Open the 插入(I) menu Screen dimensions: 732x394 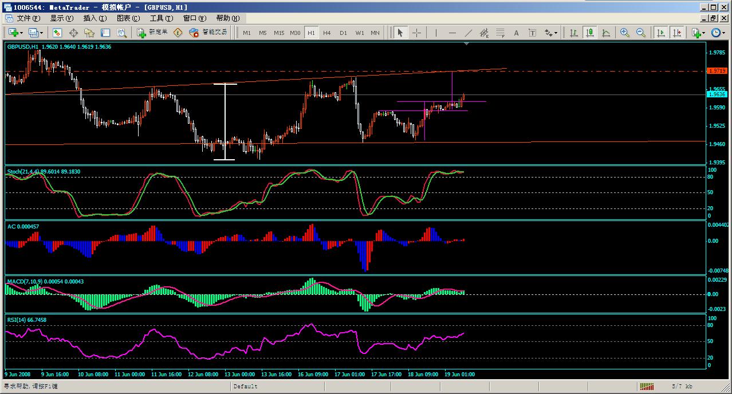[x=95, y=18]
